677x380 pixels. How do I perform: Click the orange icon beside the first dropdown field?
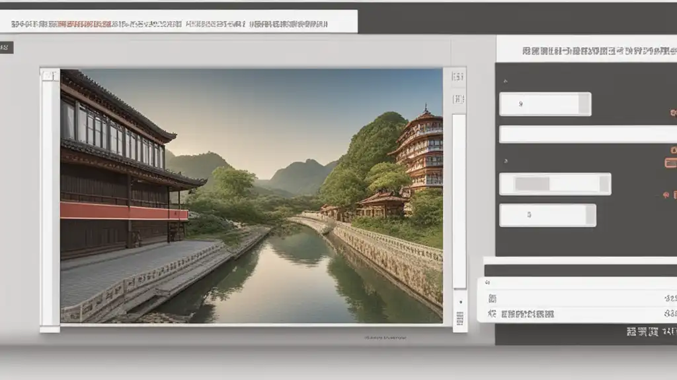(x=673, y=113)
